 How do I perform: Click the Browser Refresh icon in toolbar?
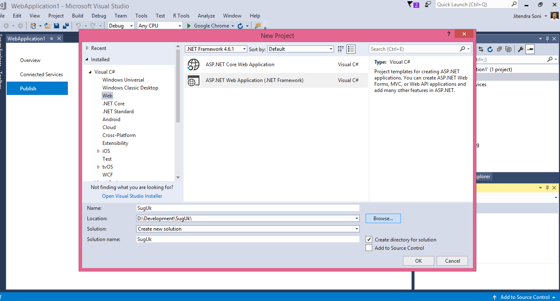240,26
